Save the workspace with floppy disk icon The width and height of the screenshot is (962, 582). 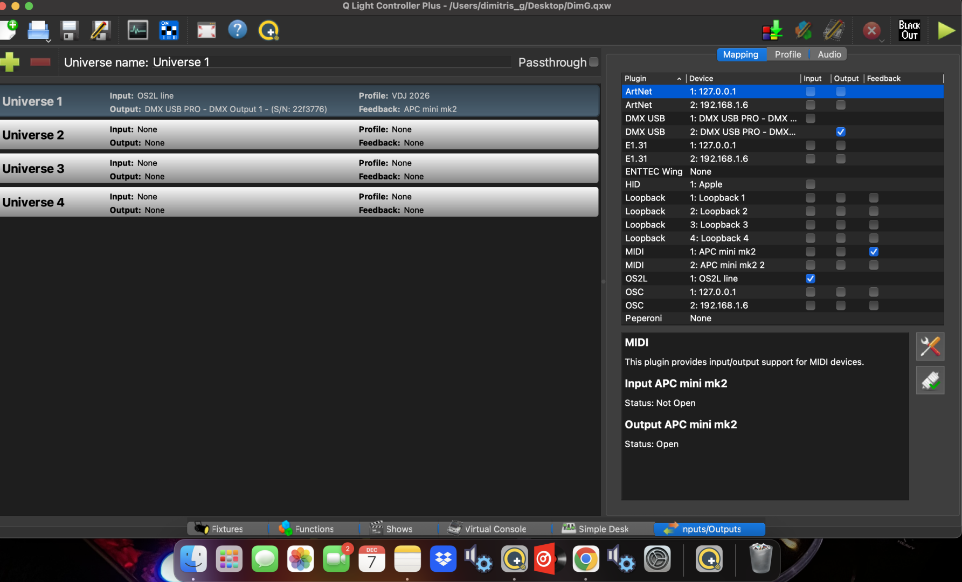[69, 30]
